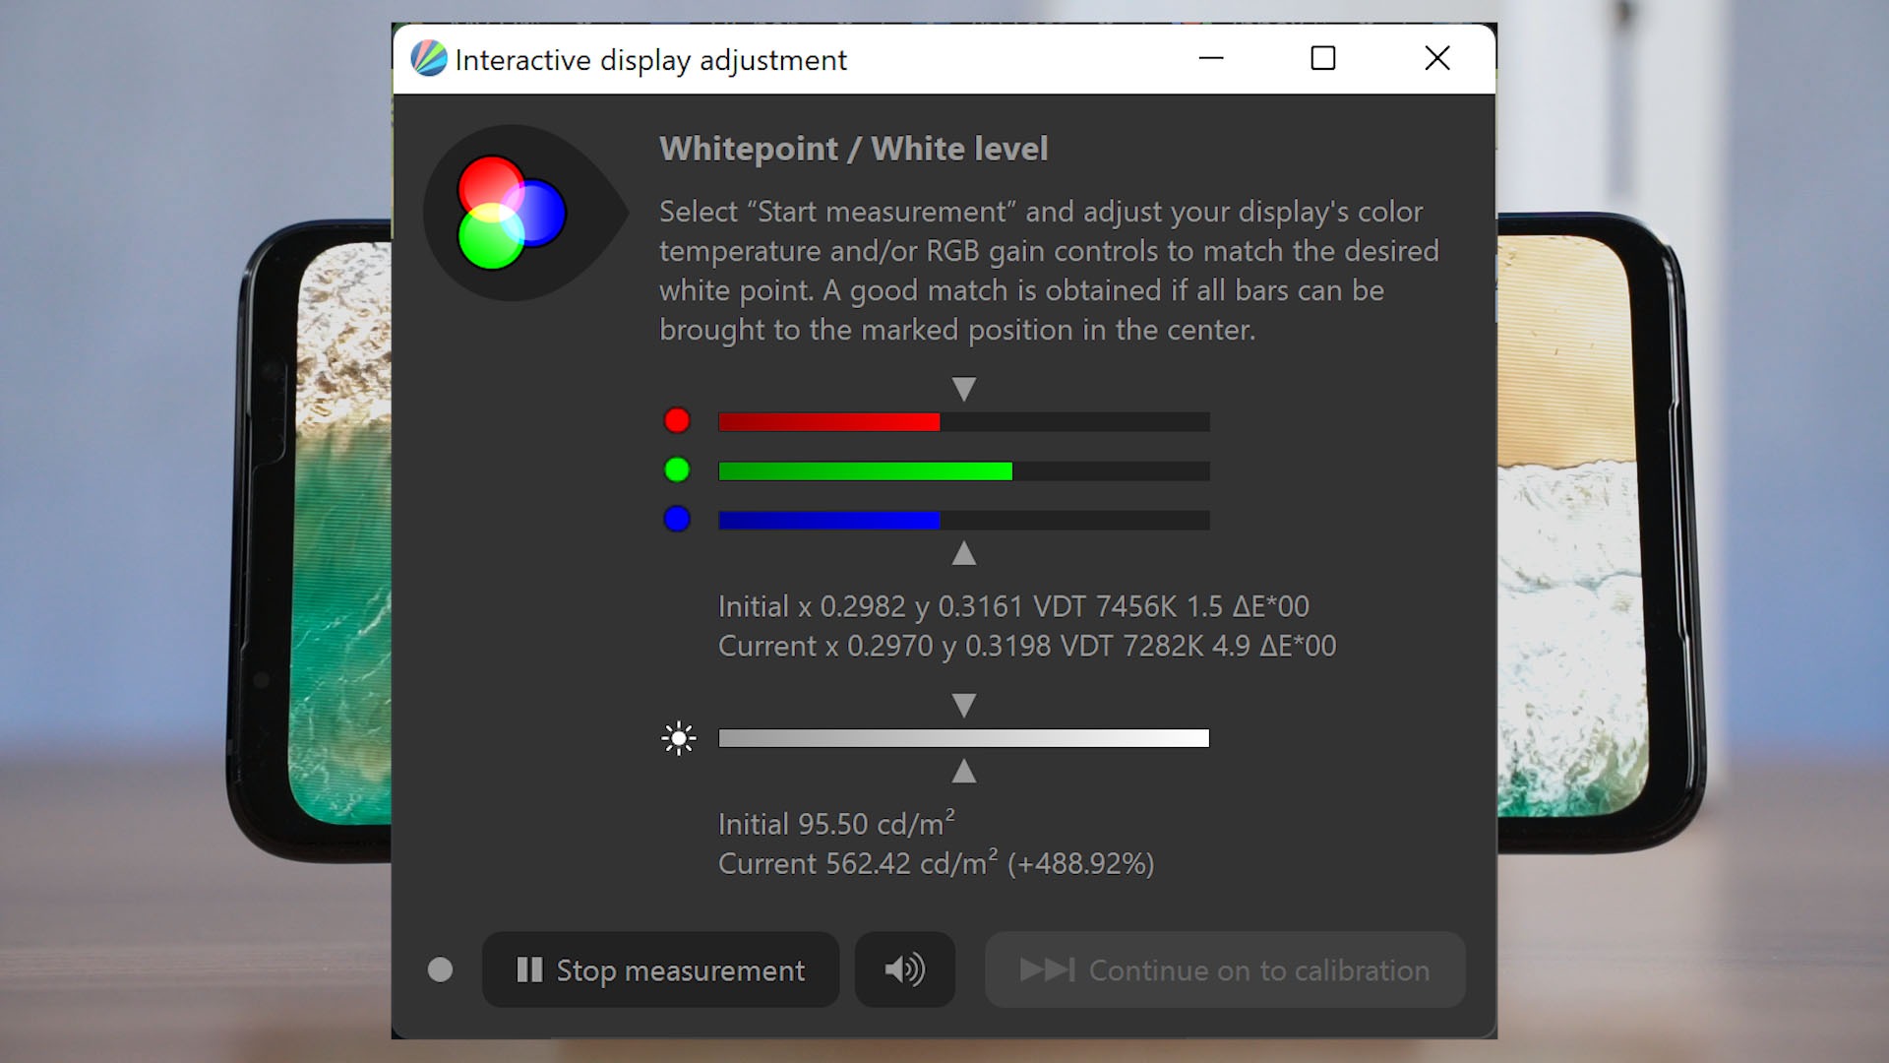Click the up arrow marker below luminance bar
Viewport: 1889px width, 1063px height.
pos(964,772)
